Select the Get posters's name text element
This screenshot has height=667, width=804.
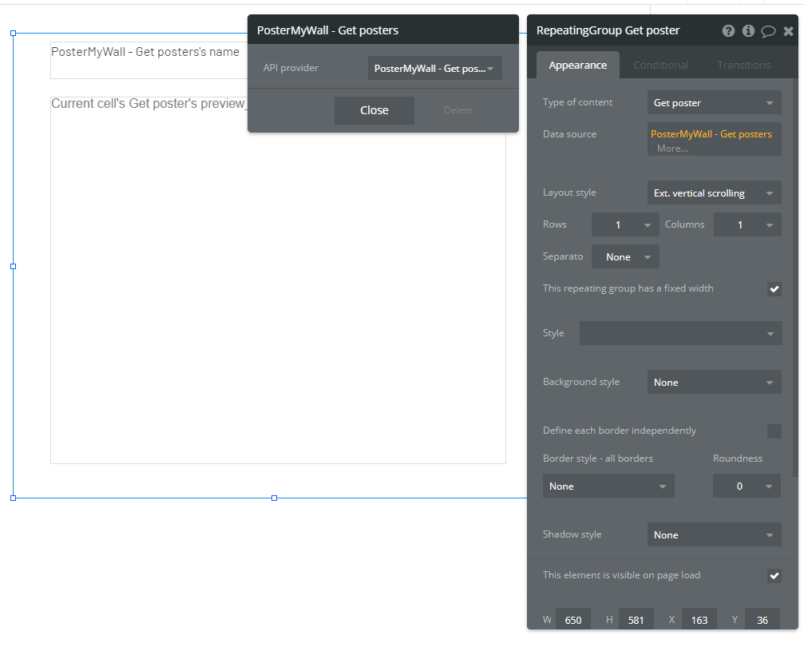[149, 60]
